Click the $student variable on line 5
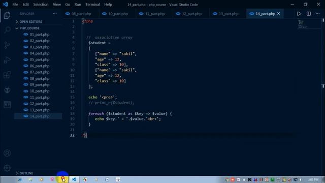 pyautogui.click(x=97, y=43)
